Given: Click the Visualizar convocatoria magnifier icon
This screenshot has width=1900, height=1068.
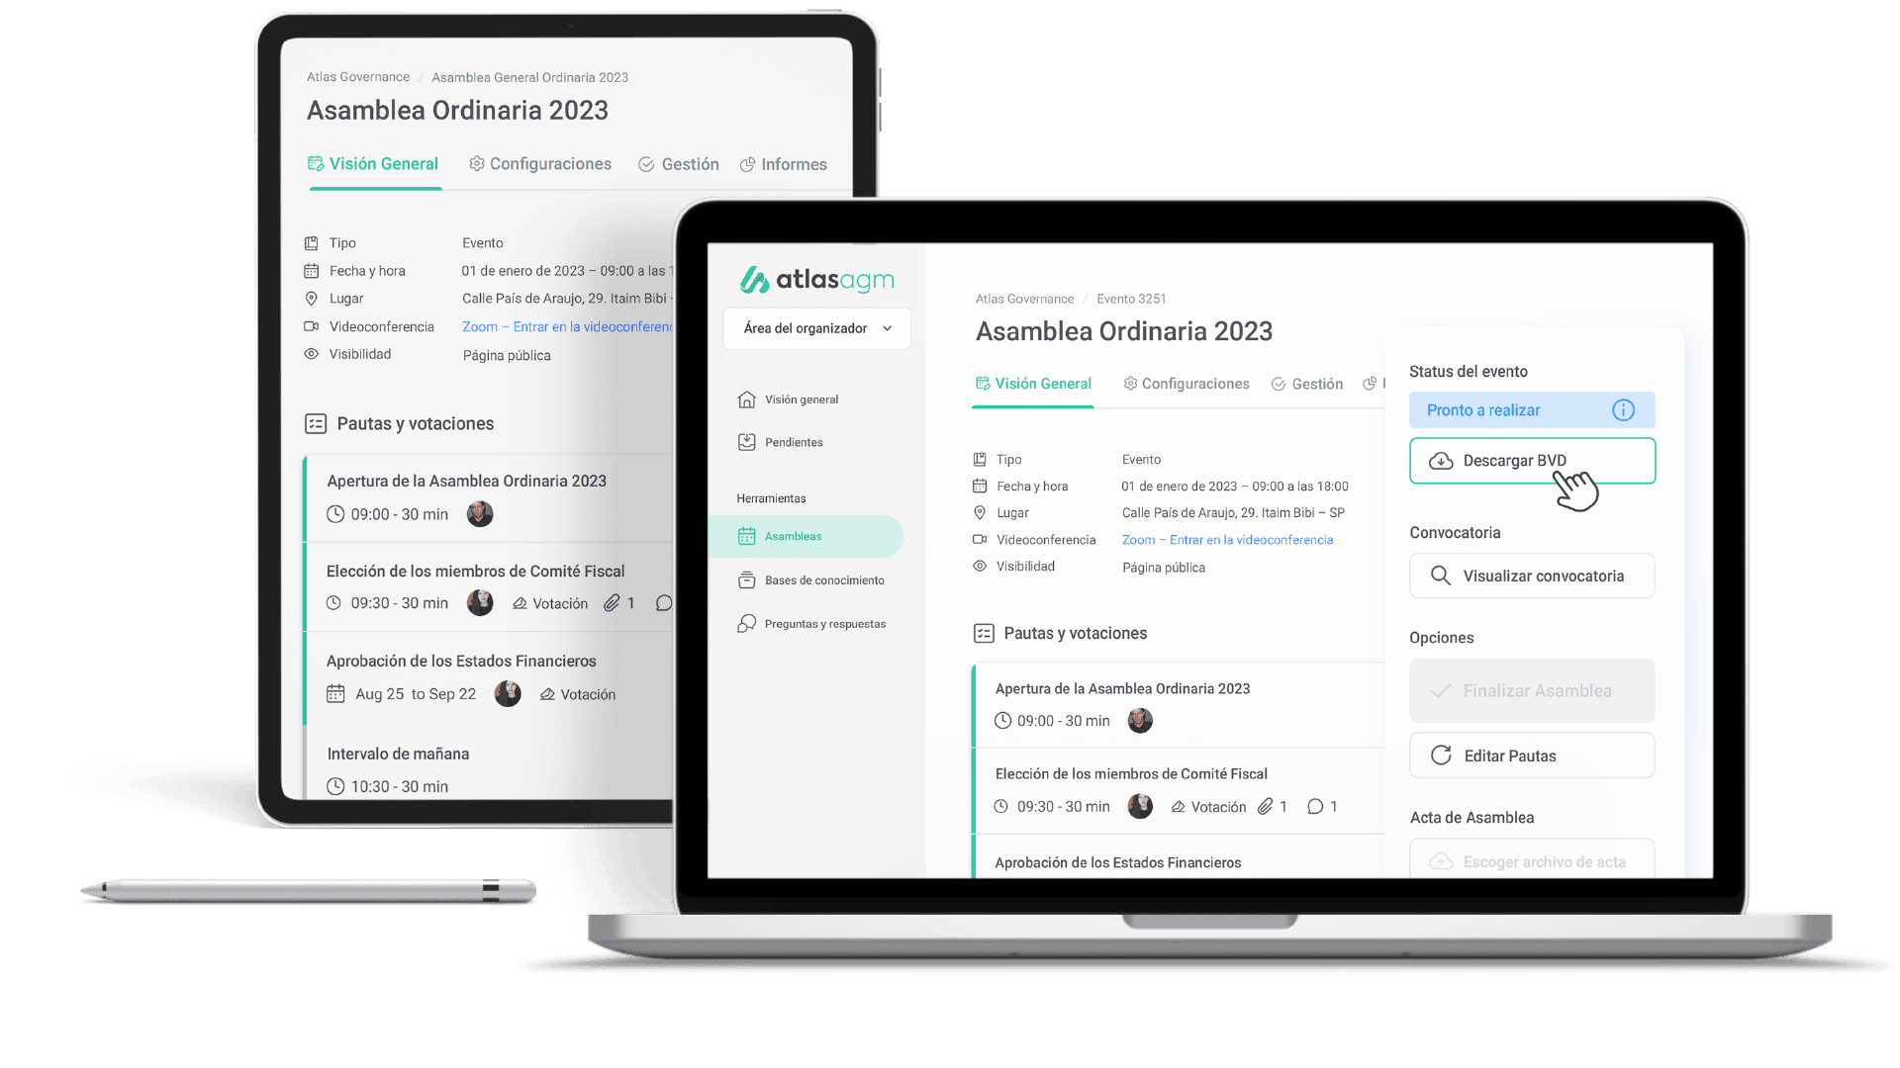Looking at the screenshot, I should [x=1441, y=576].
